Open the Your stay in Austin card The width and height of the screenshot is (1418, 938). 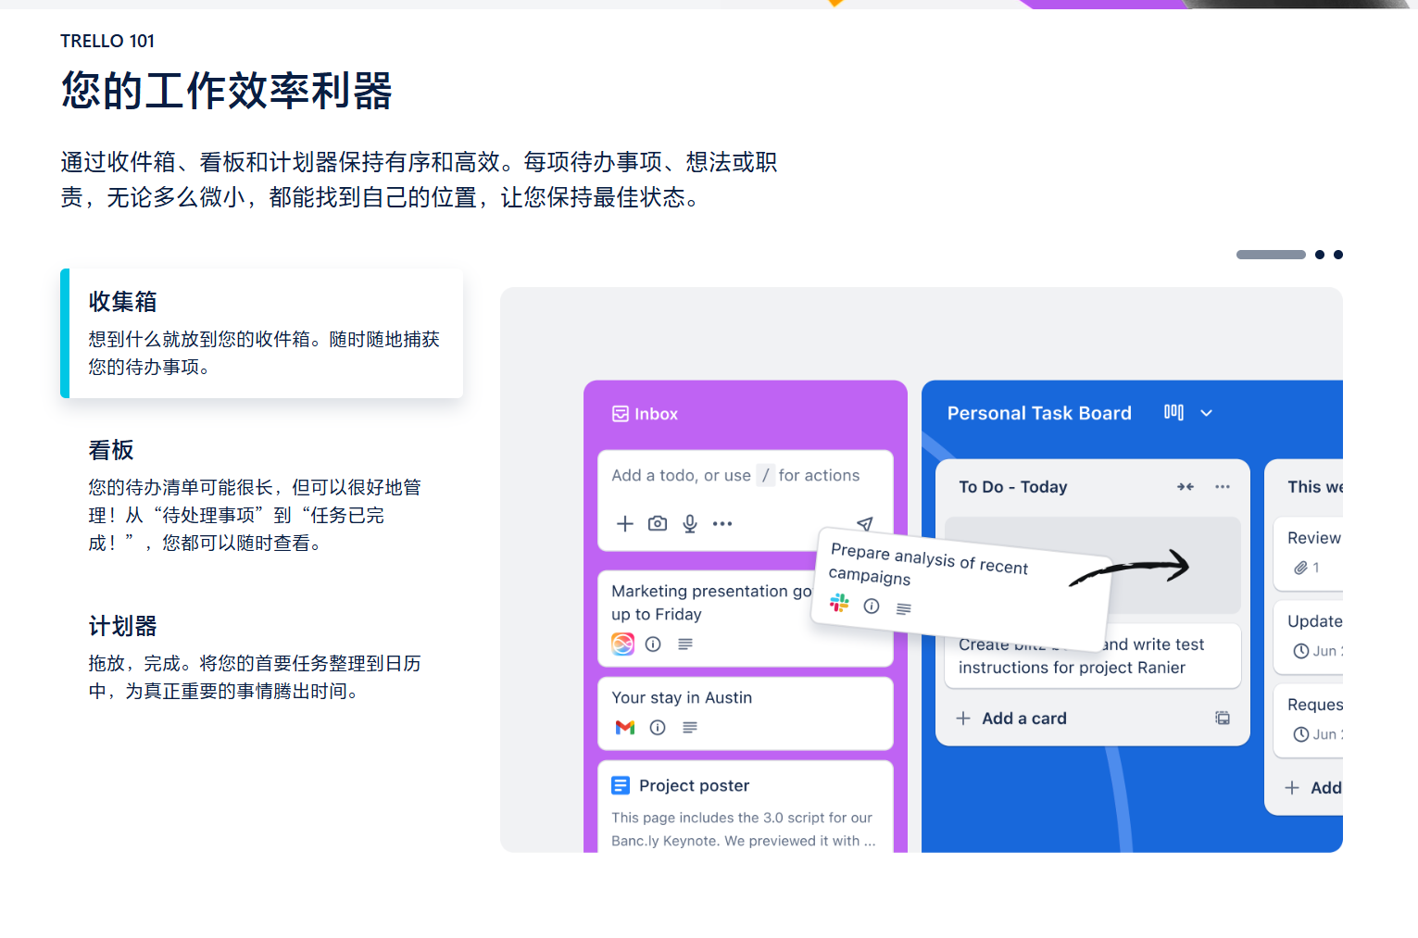746,713
